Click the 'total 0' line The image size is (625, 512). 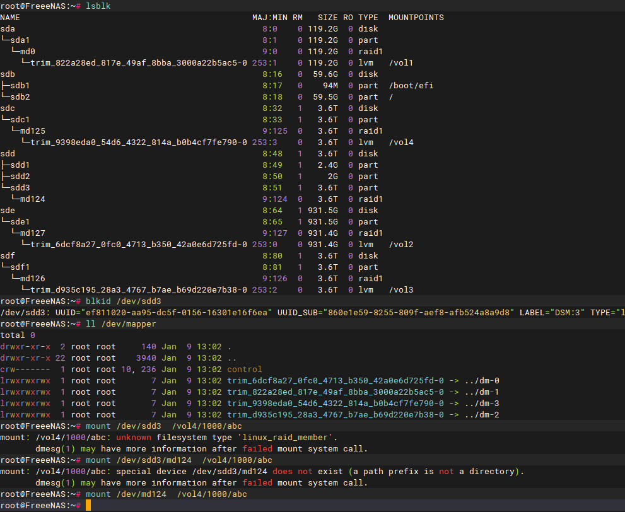coord(18,335)
